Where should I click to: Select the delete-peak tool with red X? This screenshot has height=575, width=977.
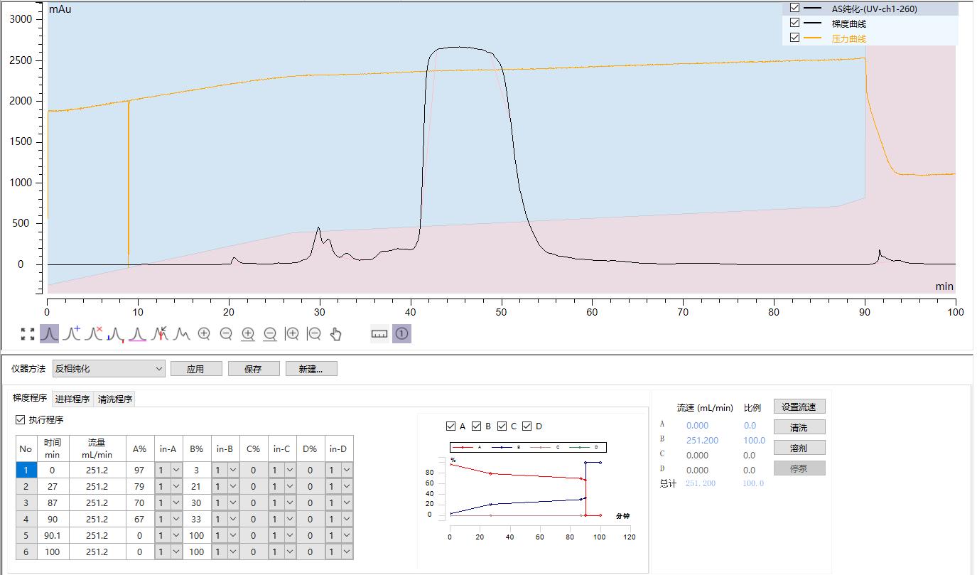(95, 333)
